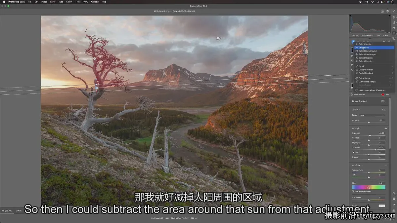
Task: Click the blue create new mask button
Action: click(353, 42)
